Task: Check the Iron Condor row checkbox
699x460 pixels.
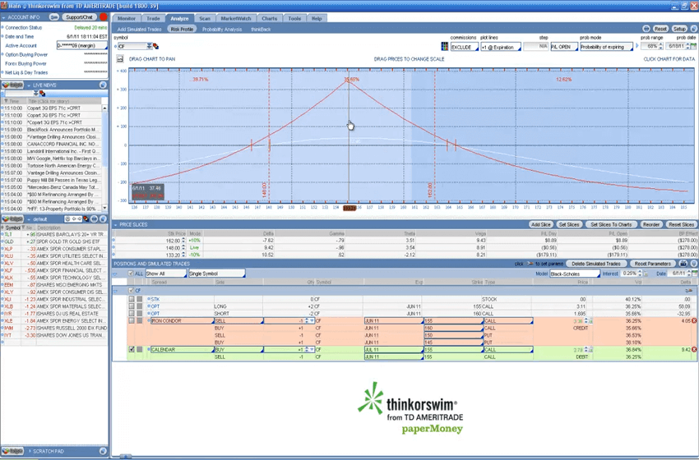Action: [132, 320]
